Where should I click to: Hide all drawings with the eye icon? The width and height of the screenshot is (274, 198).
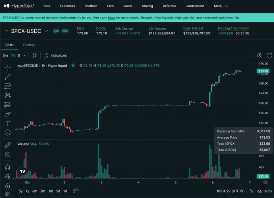(8, 194)
